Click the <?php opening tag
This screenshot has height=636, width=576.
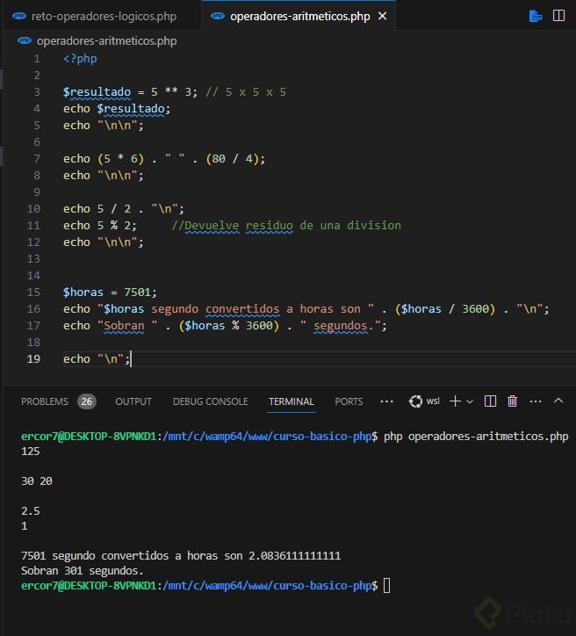pos(80,59)
